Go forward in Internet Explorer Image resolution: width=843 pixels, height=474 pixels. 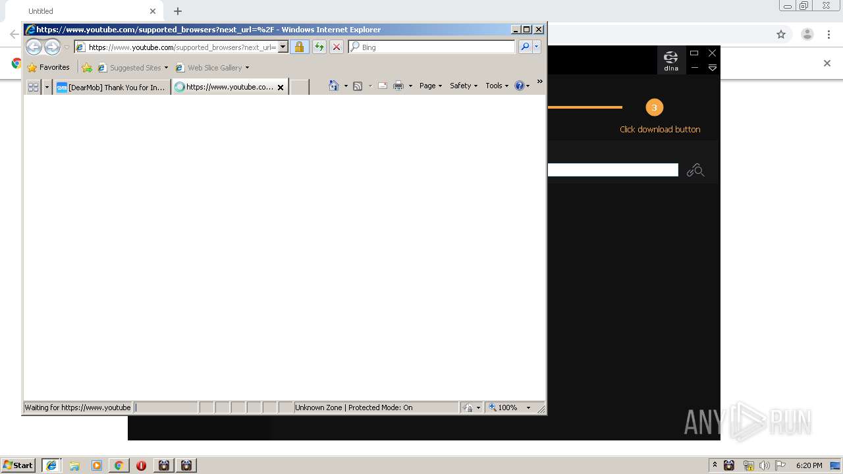[52, 47]
